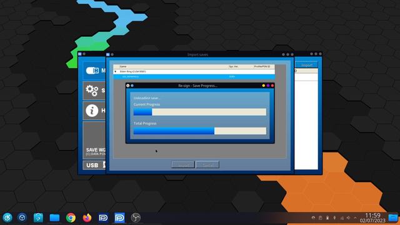The height and width of the screenshot is (225, 400).
Task: Click the folder icon beside the taskbar clock
Action: [x=393, y=217]
